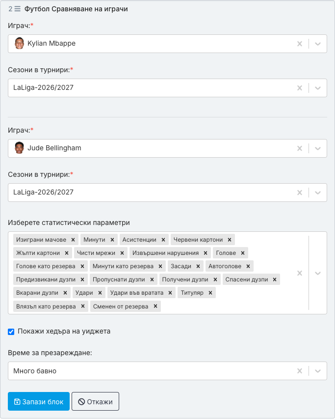Remove the Получени дузпи tag

215,279
